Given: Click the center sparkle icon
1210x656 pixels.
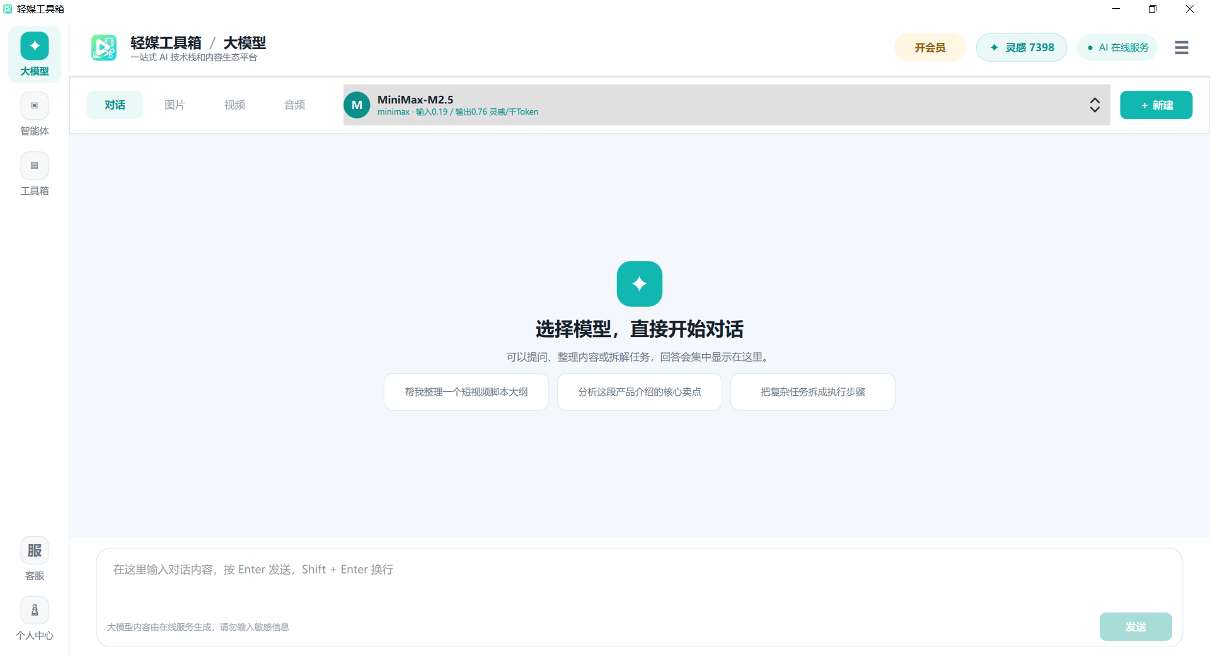Looking at the screenshot, I should pyautogui.click(x=640, y=284).
